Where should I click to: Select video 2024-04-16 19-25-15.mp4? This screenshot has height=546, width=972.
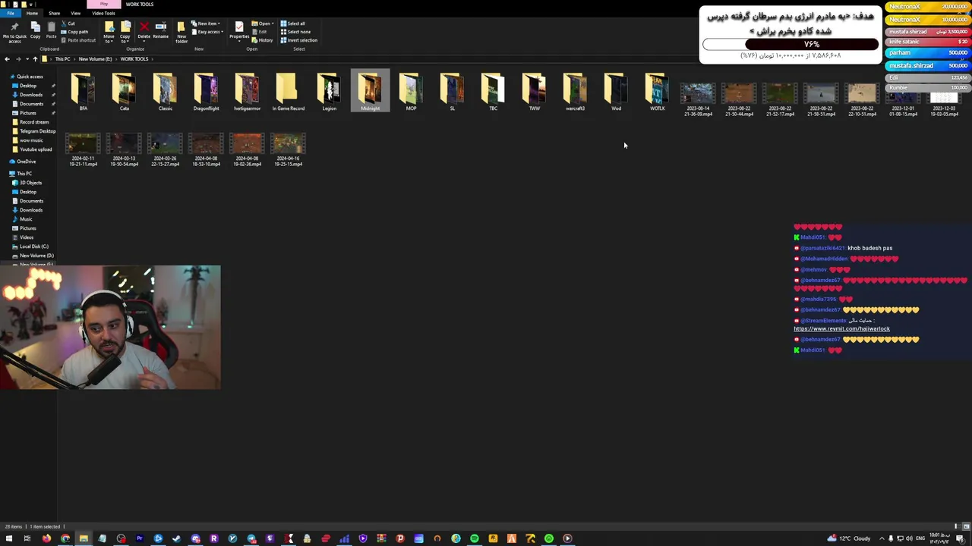pos(288,150)
